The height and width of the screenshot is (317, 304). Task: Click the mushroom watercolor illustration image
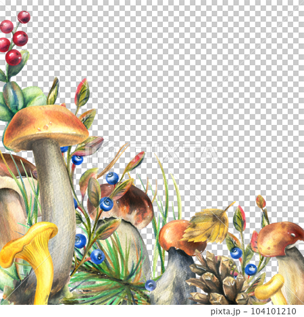coord(152,153)
